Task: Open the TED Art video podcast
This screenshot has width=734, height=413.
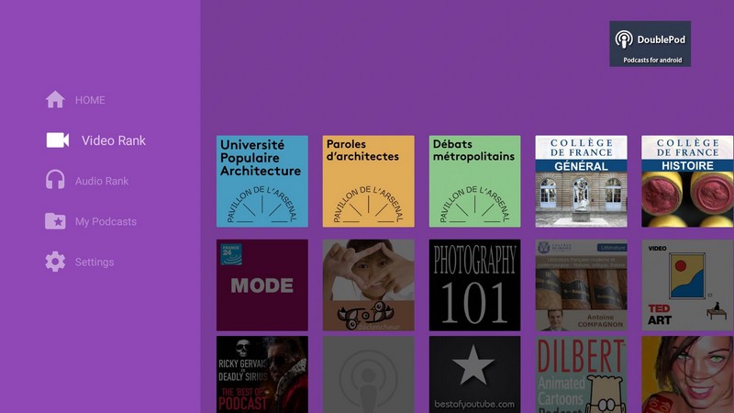Action: (687, 285)
